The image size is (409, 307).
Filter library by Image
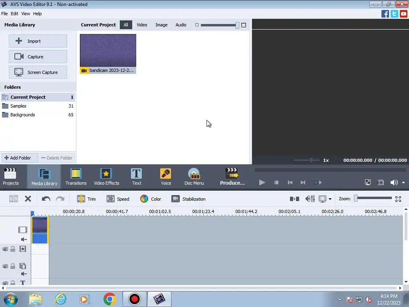(161, 25)
